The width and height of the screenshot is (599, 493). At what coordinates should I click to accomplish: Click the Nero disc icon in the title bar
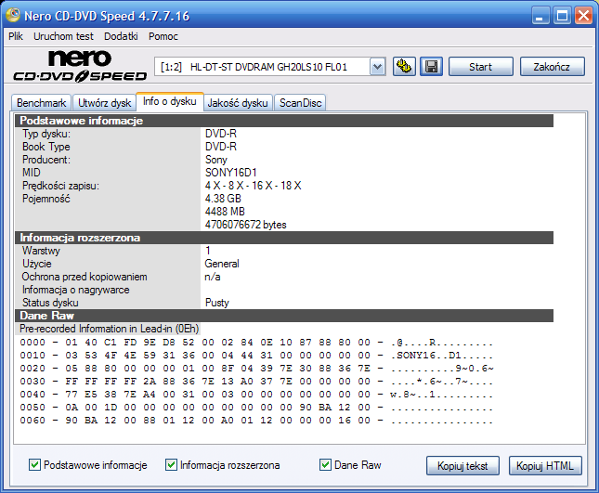tap(13, 15)
